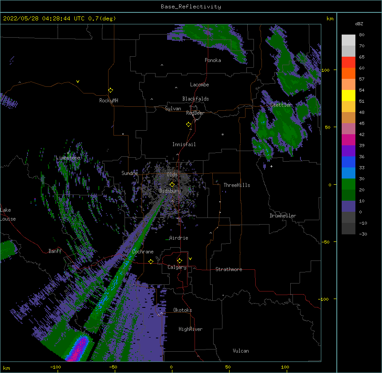
Task: Select the yellow 51–54 dBZ legend swatch
Action: [348, 95]
